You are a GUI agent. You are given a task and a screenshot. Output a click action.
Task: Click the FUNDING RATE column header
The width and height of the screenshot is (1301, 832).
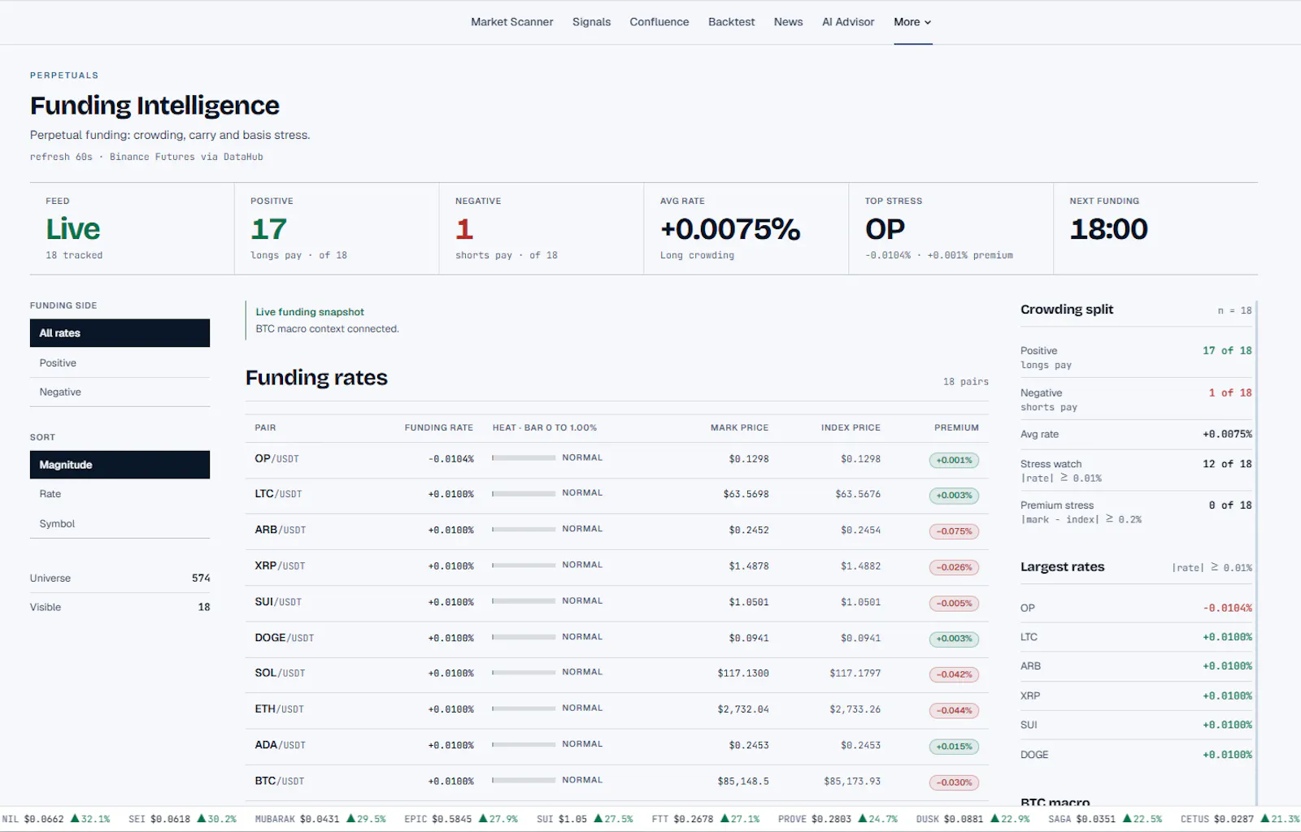point(439,427)
